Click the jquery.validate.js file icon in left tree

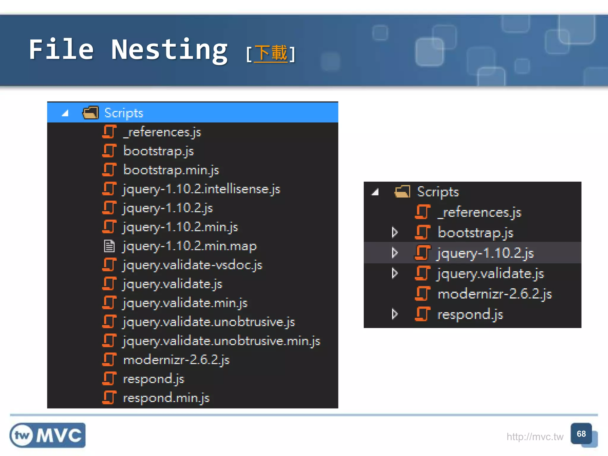[109, 284]
